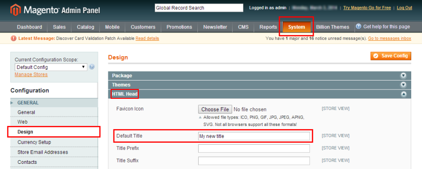Image resolution: width=422 pixels, height=169 pixels.
Task: Click the Magento logo icon
Action: point(15,10)
